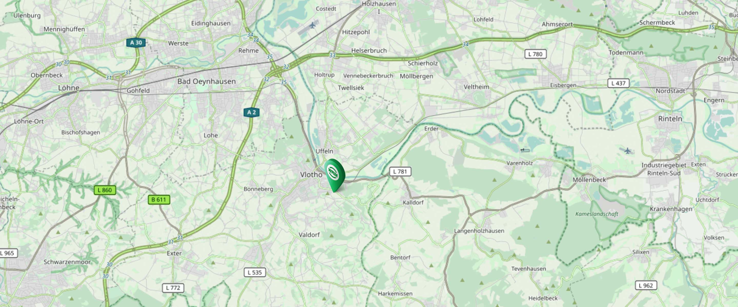The image size is (738, 307).
Task: Click the airport icon near Costedt
Action: [x=312, y=25]
